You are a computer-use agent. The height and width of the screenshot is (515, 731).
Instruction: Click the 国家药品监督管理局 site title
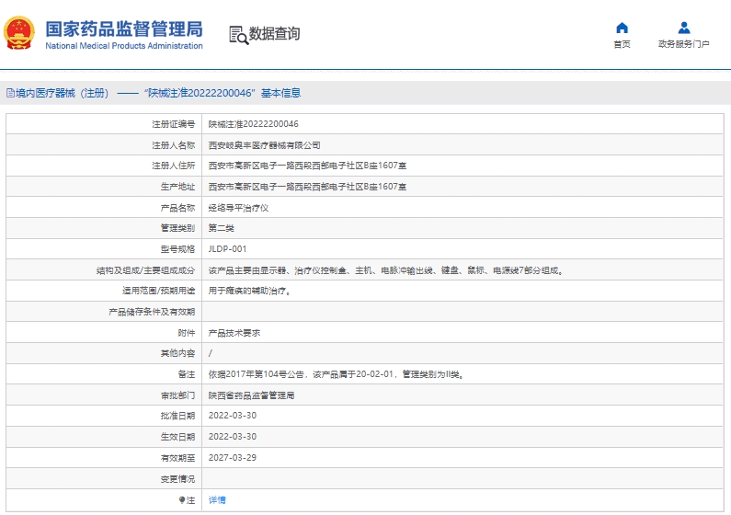tap(124, 28)
